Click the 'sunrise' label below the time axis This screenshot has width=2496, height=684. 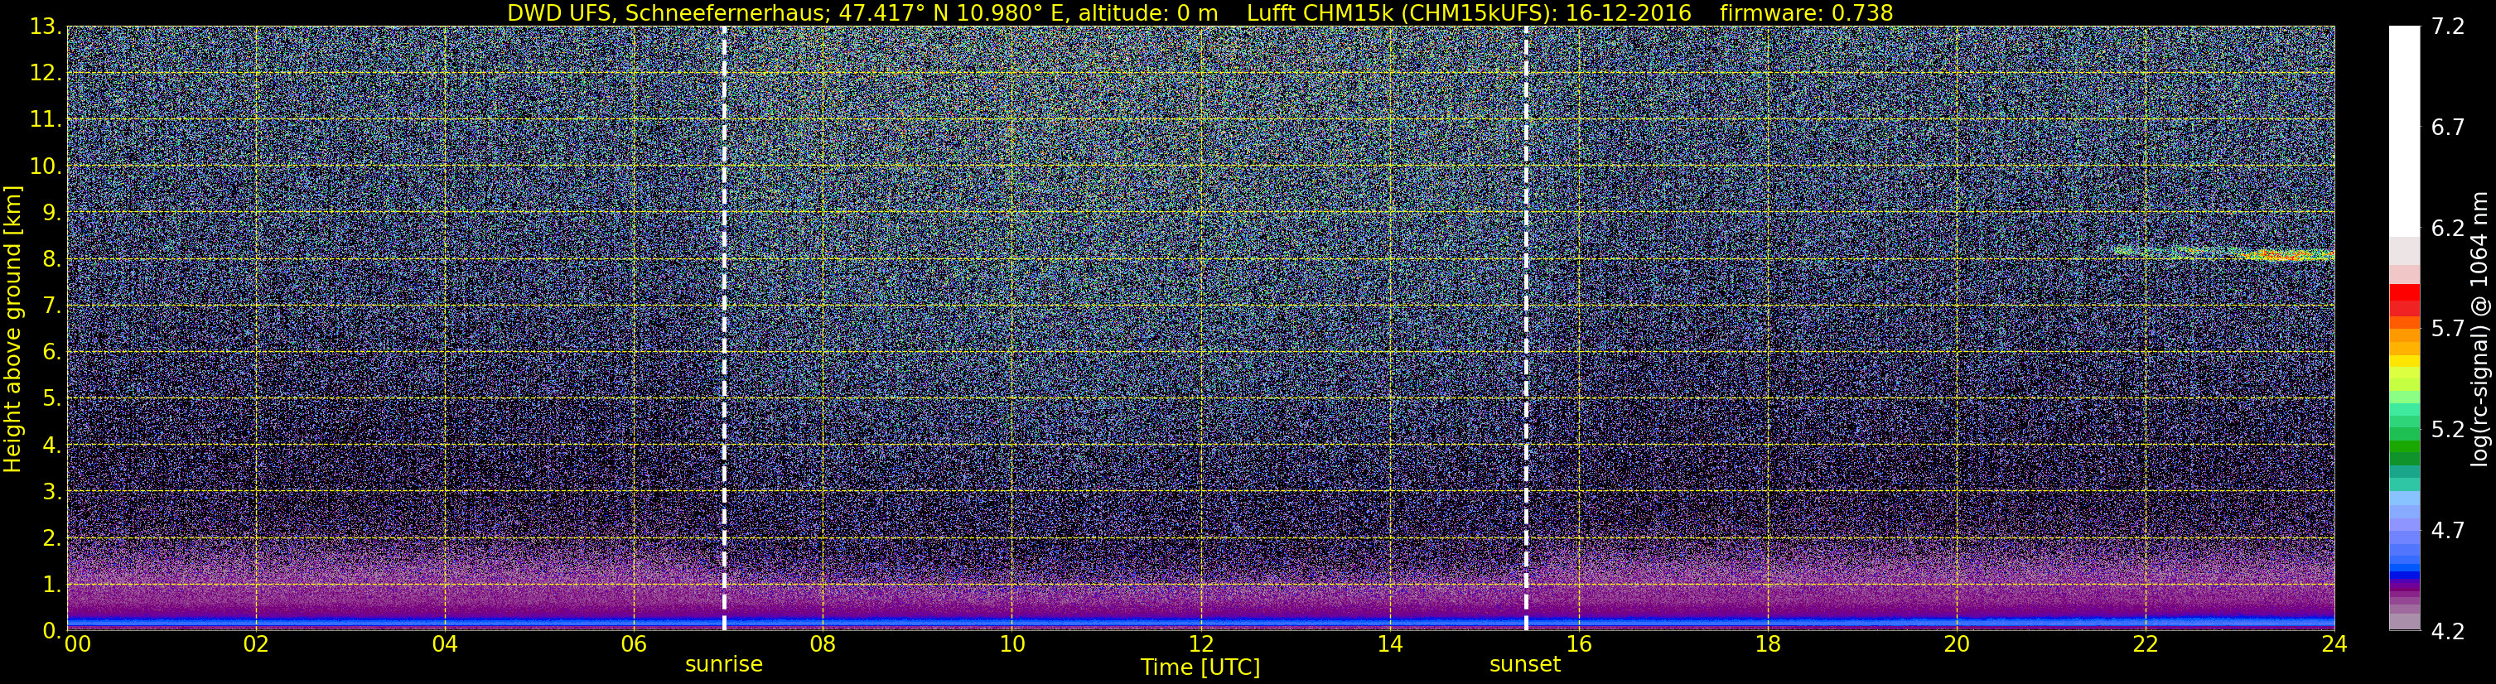(724, 665)
